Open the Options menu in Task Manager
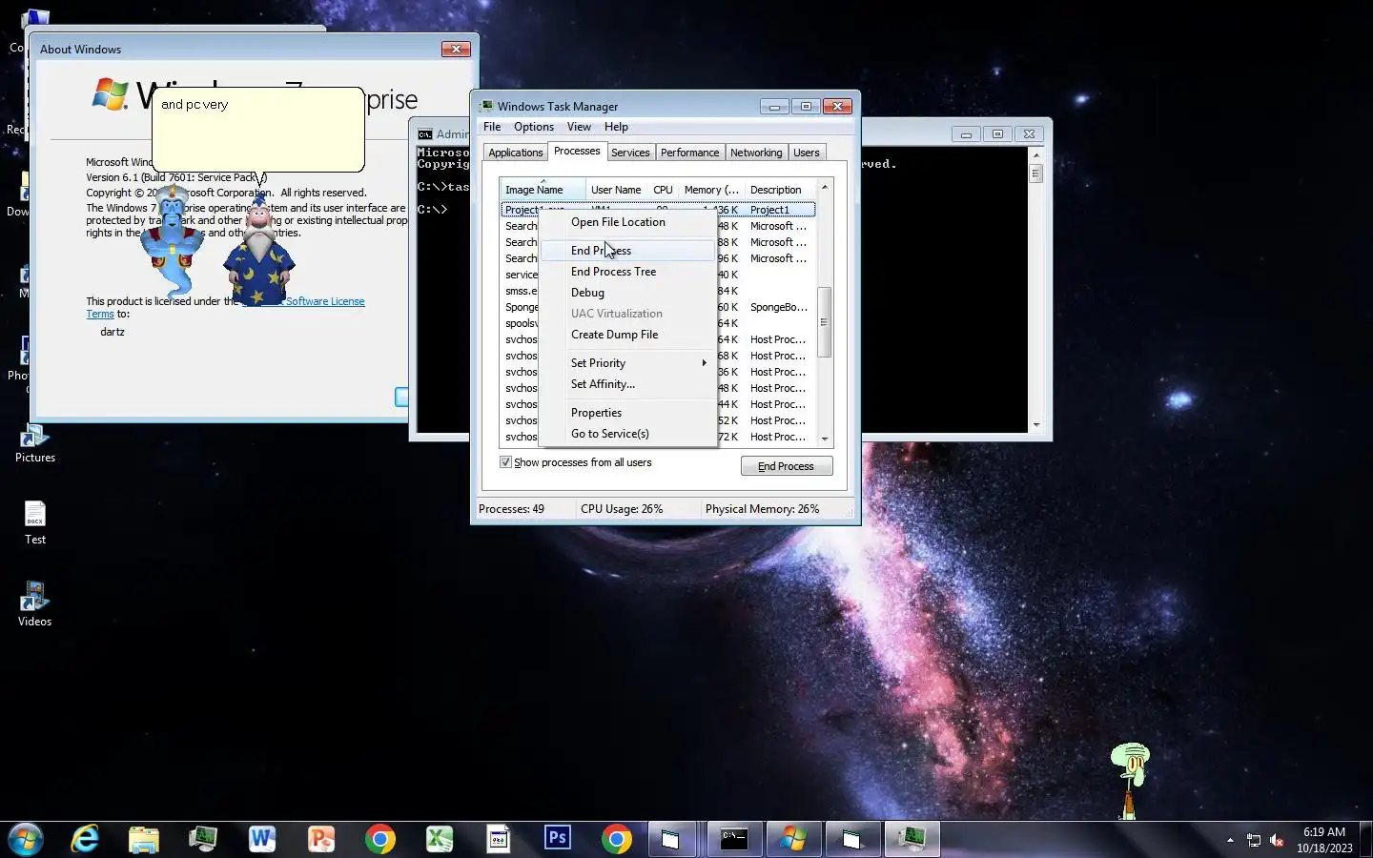The height and width of the screenshot is (858, 1373). [x=534, y=127]
